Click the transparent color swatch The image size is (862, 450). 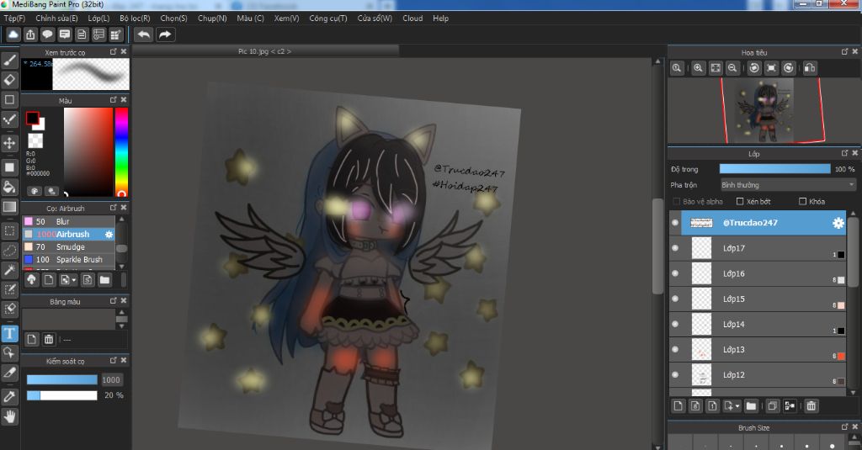coord(35,140)
